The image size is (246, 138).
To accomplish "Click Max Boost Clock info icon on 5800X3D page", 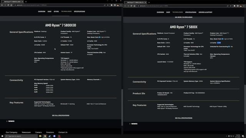I will (100, 37).
